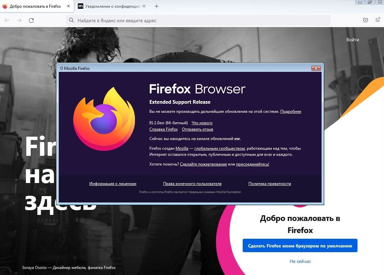Click the 'm' favicon on second tab

(x=80, y=6)
